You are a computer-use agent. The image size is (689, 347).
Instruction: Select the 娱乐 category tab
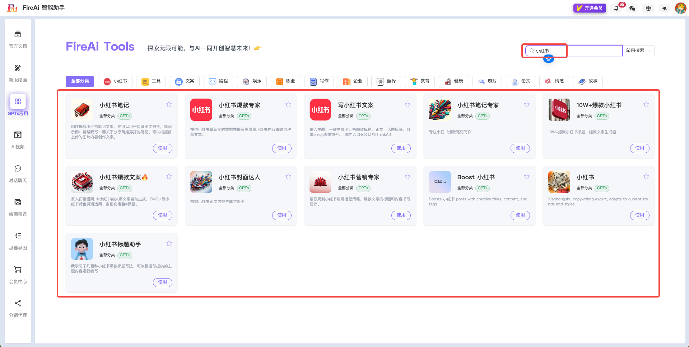pos(252,81)
